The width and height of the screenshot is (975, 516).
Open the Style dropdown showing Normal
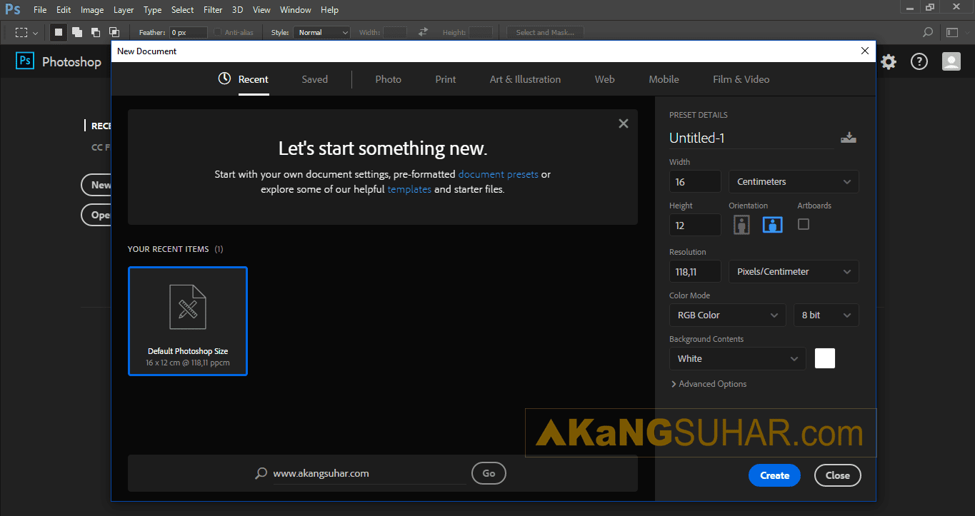(321, 32)
